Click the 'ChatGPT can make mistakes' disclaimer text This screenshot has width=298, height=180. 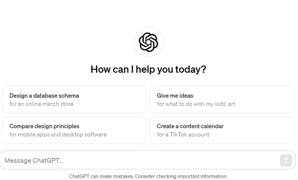[101, 176]
